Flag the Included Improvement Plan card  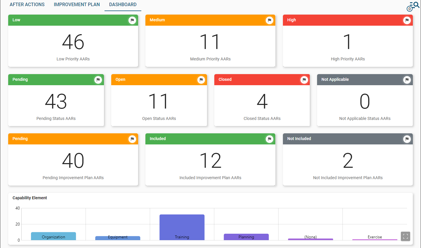coord(269,139)
